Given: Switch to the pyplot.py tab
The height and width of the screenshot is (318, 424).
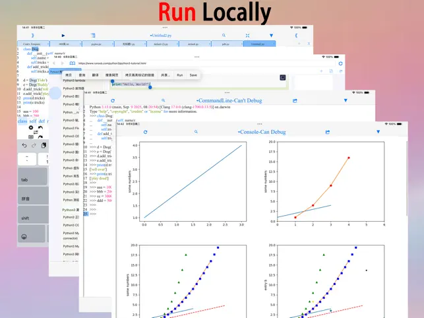Looking at the screenshot, I should coord(98,44).
